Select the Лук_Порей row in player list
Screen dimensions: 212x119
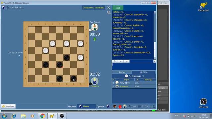[x=134, y=83]
